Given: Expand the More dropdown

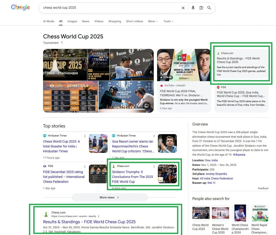Looking at the screenshot, I should click(x=153, y=21).
